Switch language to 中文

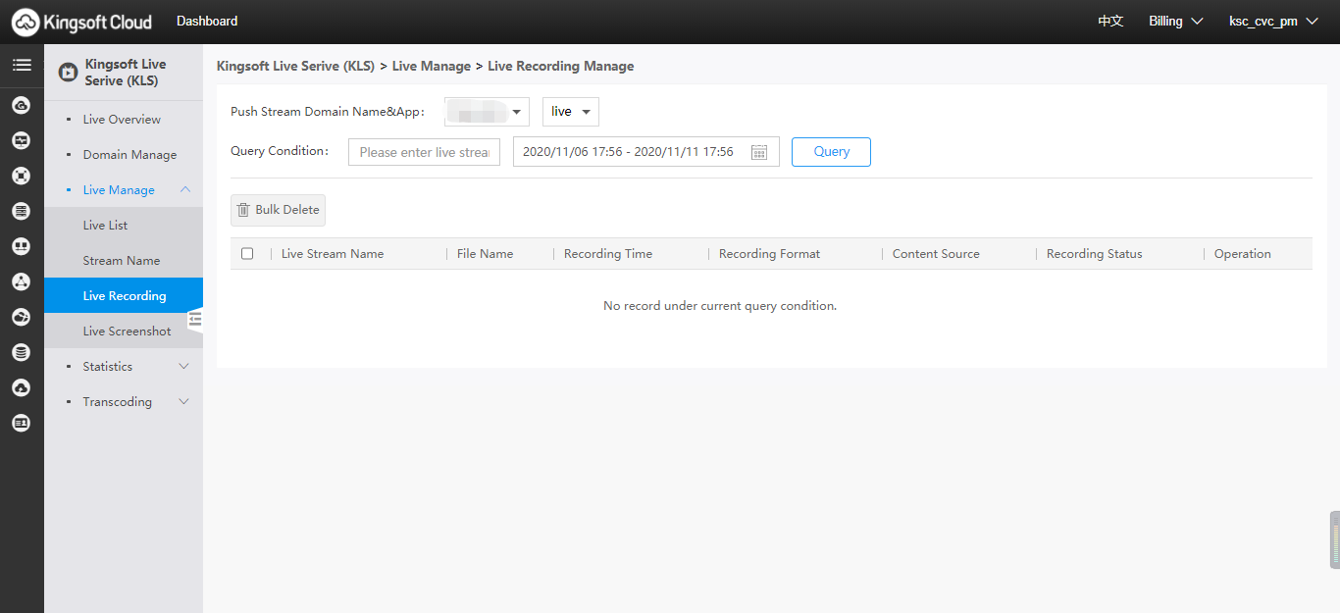[1110, 22]
